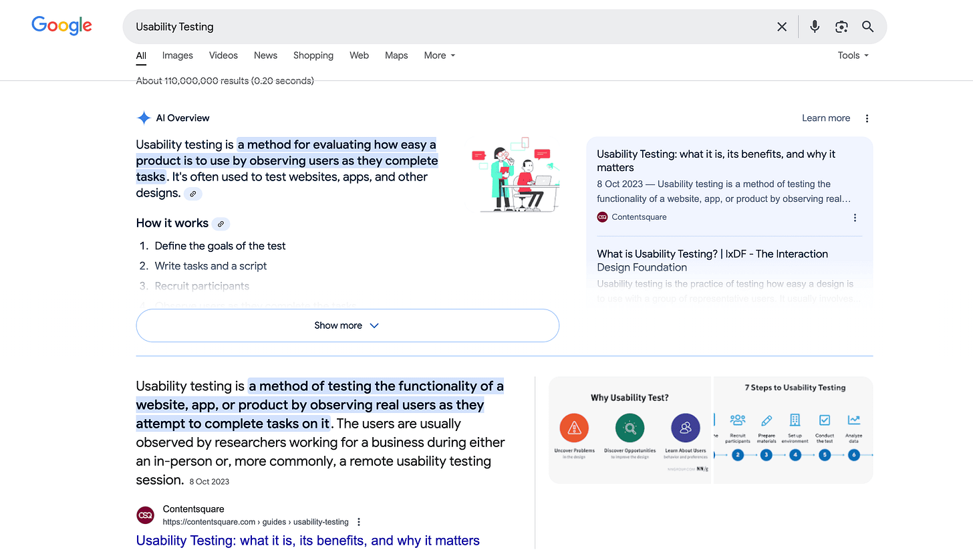Viewport: 973px width, 558px height.
Task: Click the 'AI Overview' heading label
Action: coord(182,118)
